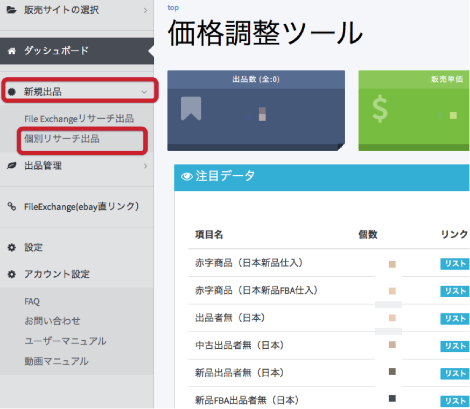Image resolution: width=470 pixels, height=409 pixels.
Task: Click the home icon next to ダッシュボード
Action: point(11,51)
